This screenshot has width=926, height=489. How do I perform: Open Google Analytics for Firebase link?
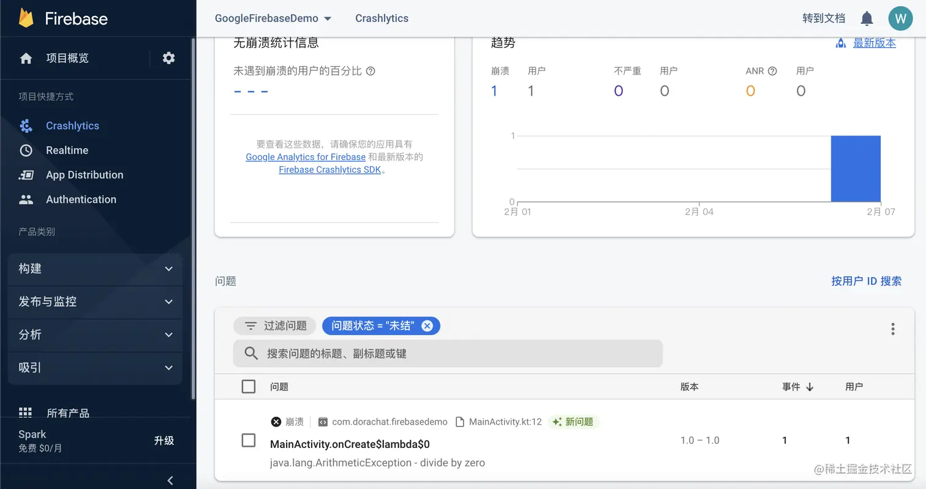click(x=306, y=157)
